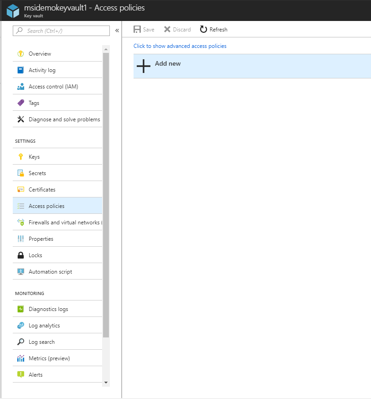Click the Automation script monitor icon
371x399 pixels.
pos(21,271)
